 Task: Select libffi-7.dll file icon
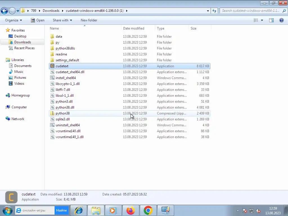[52, 90]
